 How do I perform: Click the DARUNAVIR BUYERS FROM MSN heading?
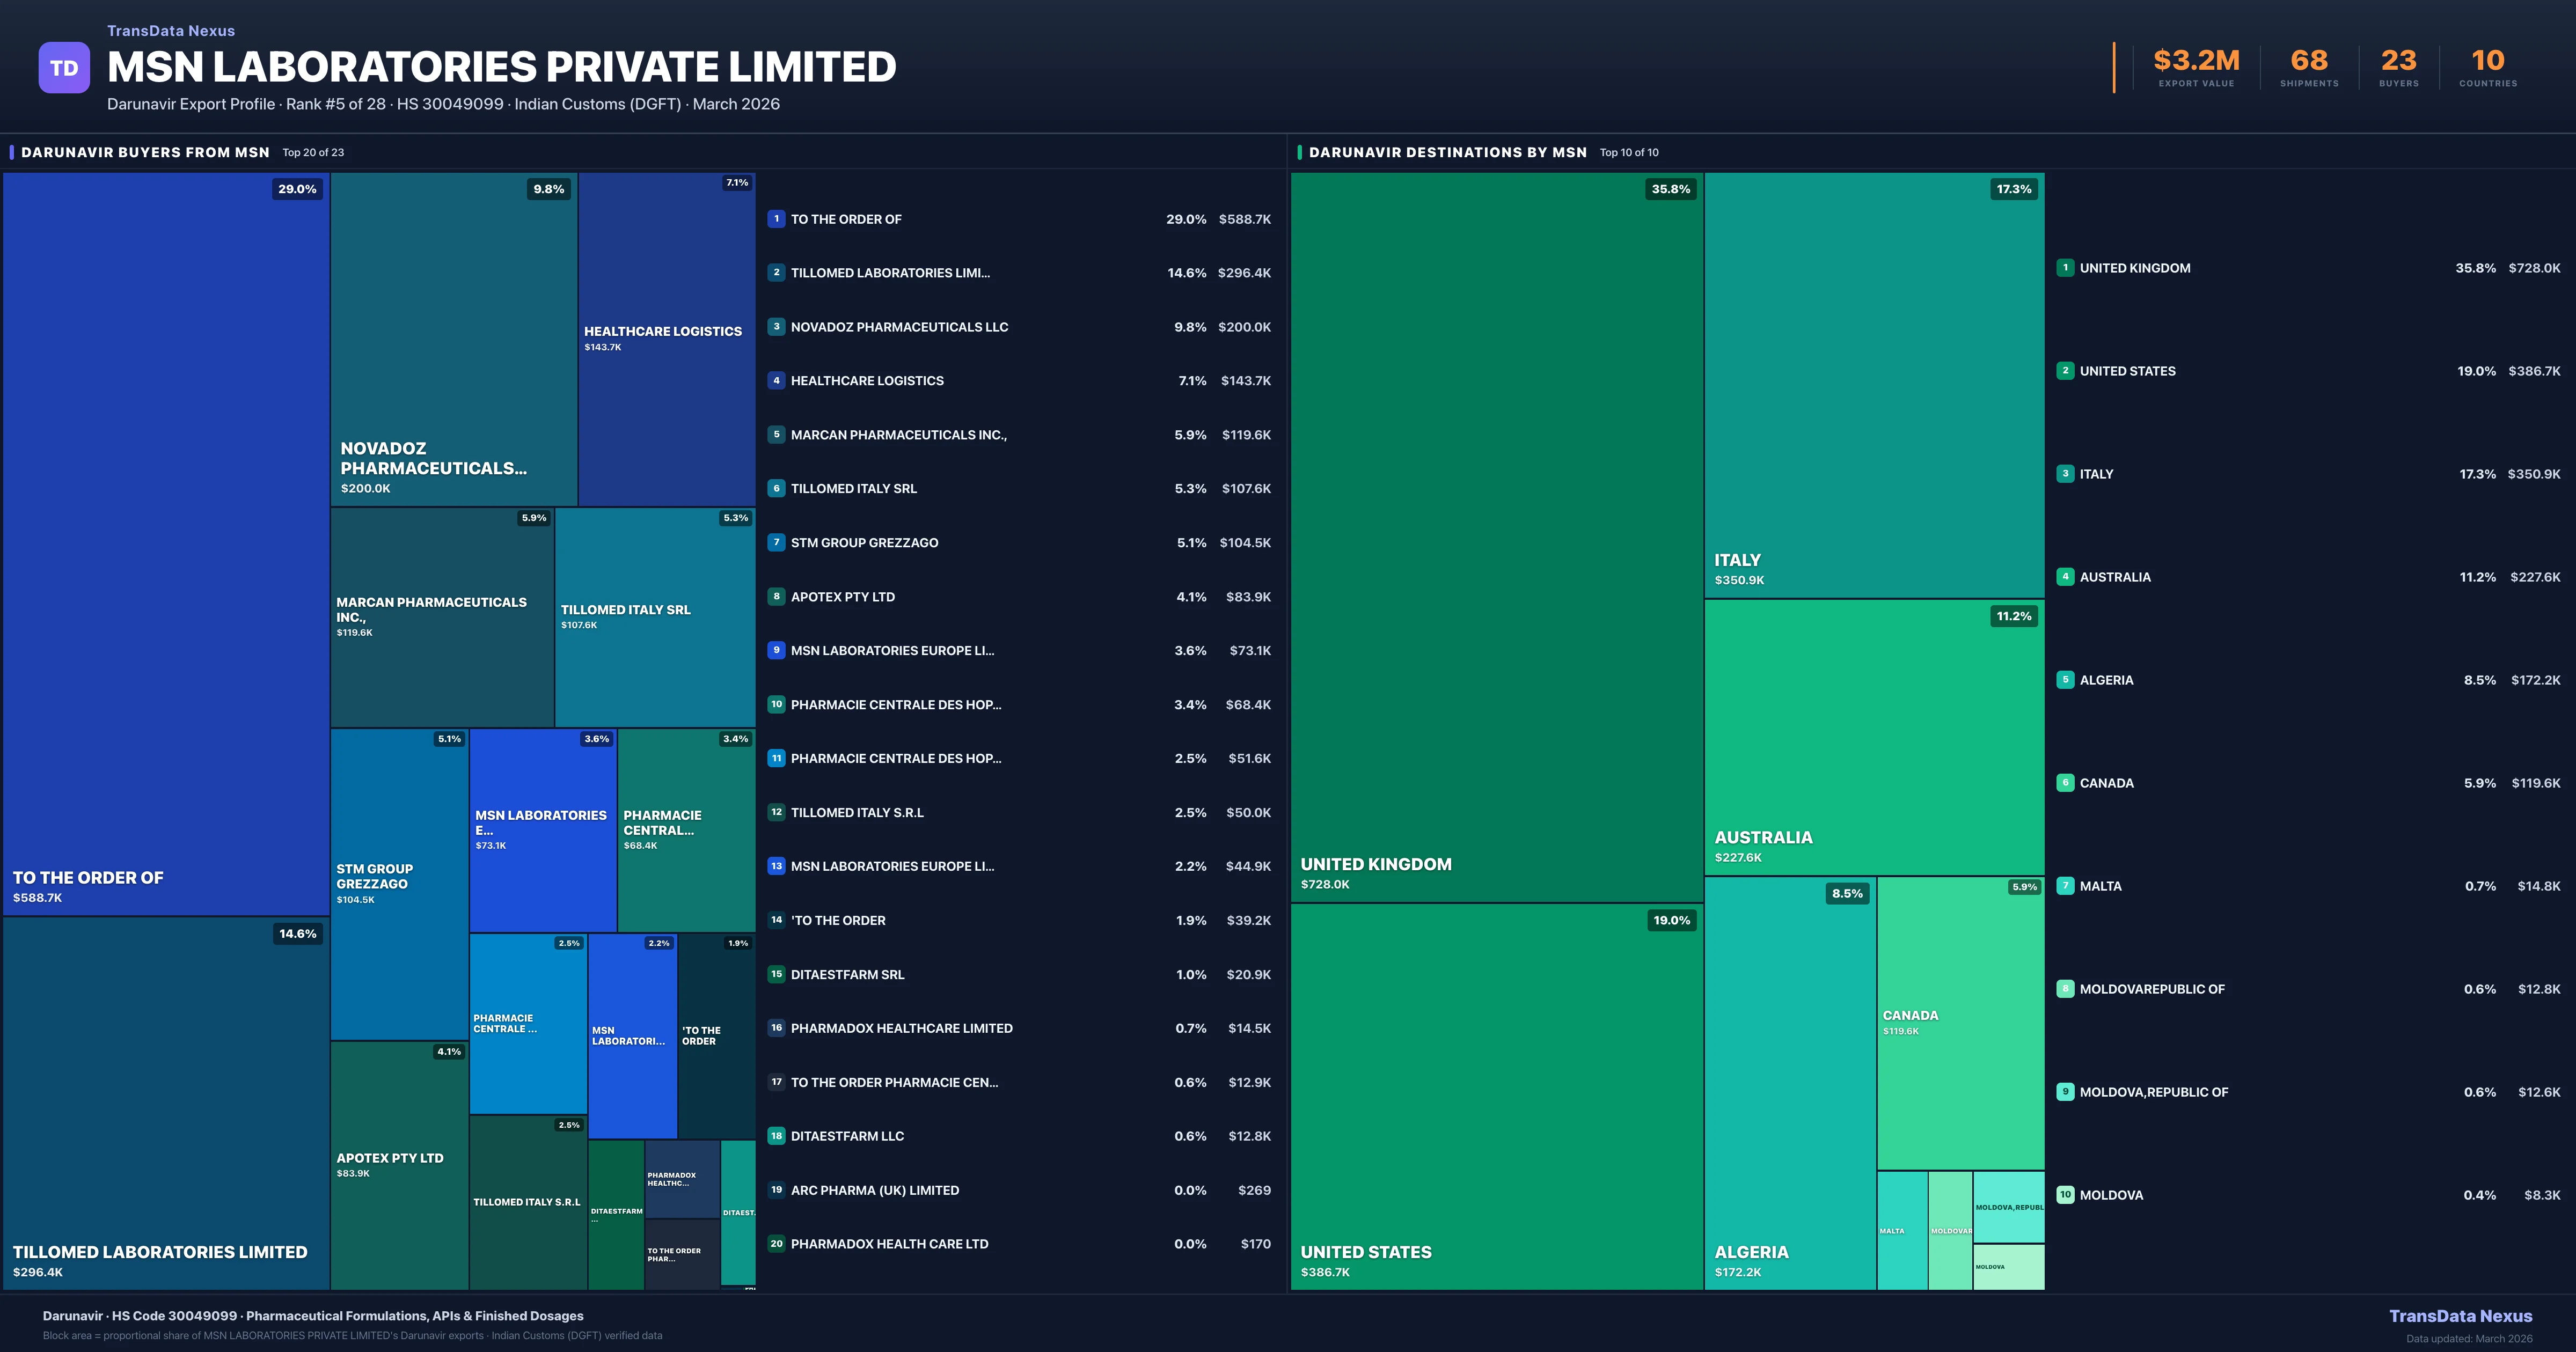[145, 152]
